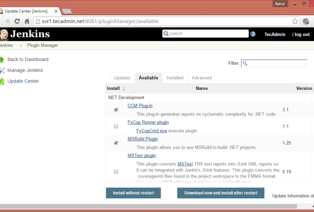Expand the Jenkins breadcrumb arrow

(x=20, y=45)
